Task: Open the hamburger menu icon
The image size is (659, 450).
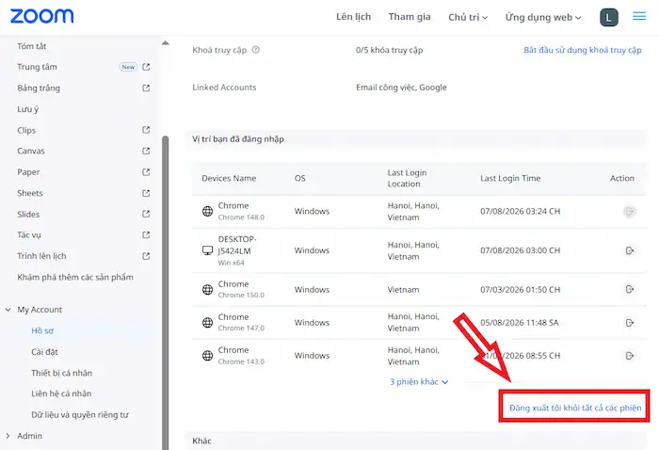Action: click(639, 16)
